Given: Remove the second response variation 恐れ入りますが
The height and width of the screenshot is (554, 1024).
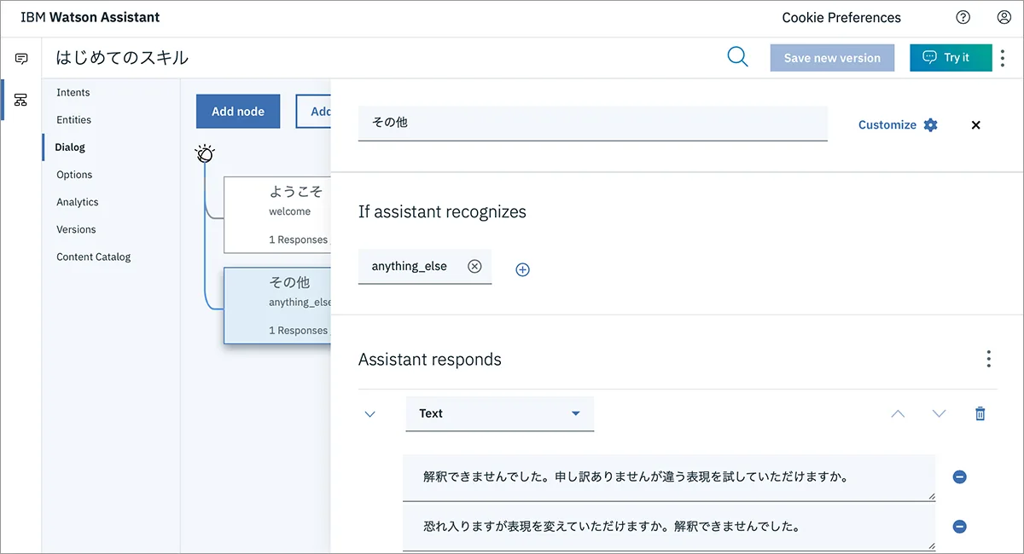Looking at the screenshot, I should [x=959, y=527].
